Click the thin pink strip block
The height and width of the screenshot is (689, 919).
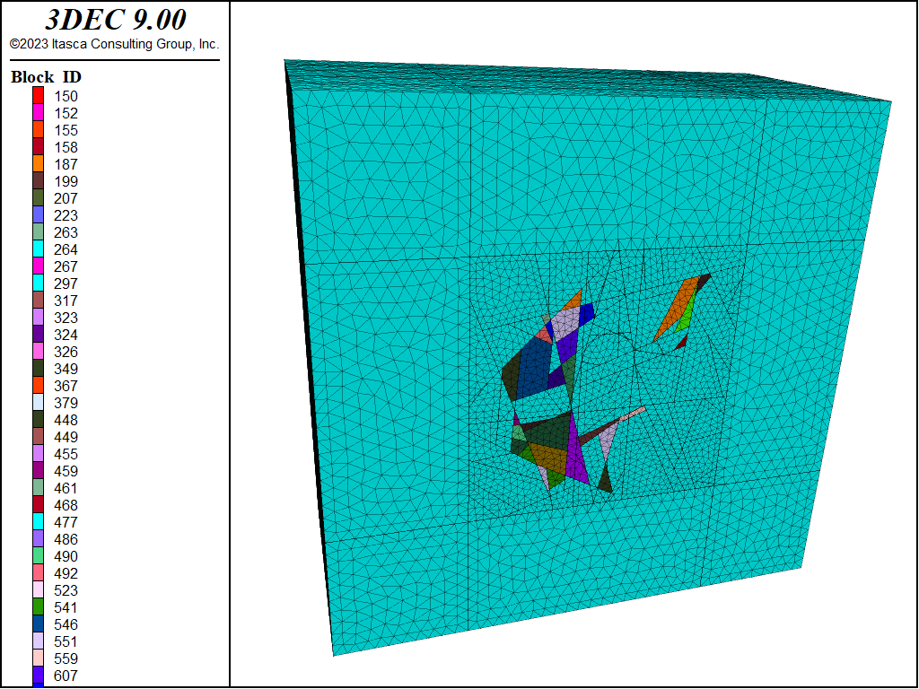click(x=628, y=416)
